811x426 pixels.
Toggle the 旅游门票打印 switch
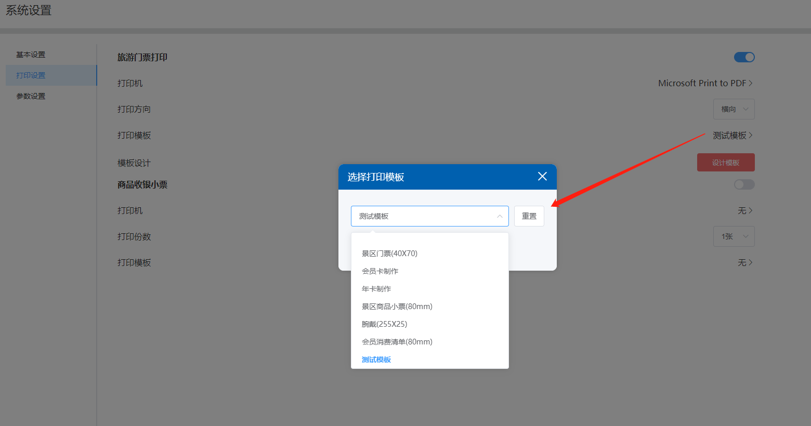tap(744, 57)
